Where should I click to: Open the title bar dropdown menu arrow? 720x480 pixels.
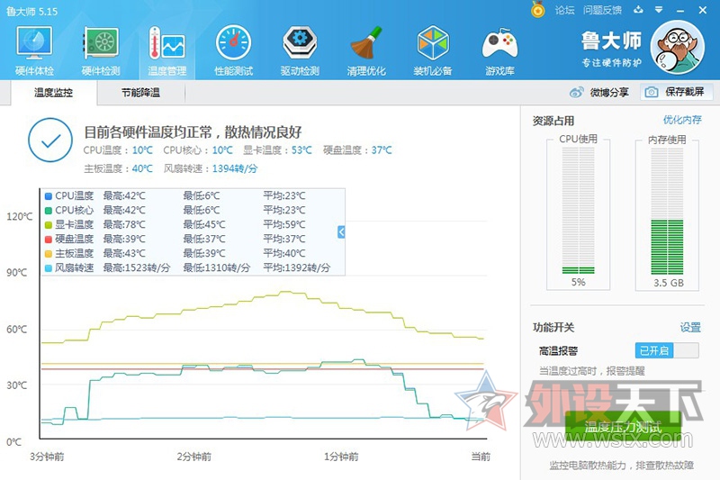coord(659,10)
